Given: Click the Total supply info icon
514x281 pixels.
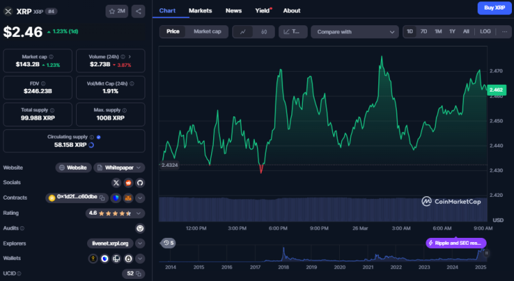Looking at the screenshot, I should [x=52, y=110].
